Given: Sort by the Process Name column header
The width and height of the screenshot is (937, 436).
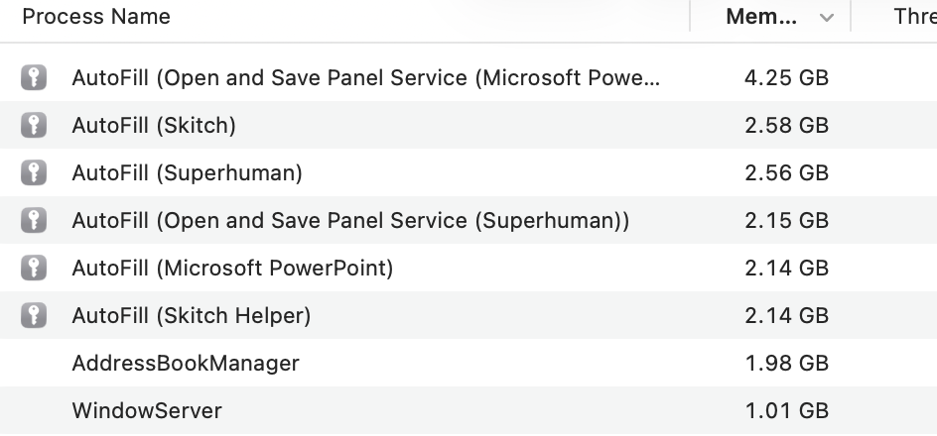Looking at the screenshot, I should [96, 17].
